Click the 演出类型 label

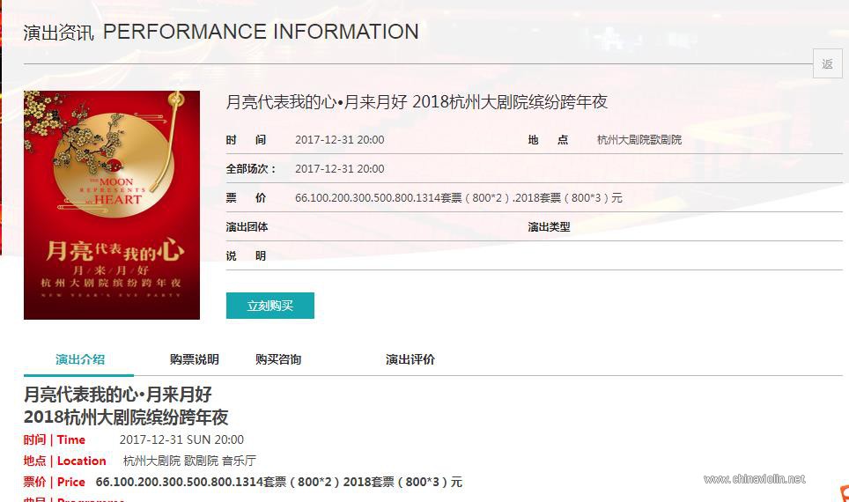(549, 227)
